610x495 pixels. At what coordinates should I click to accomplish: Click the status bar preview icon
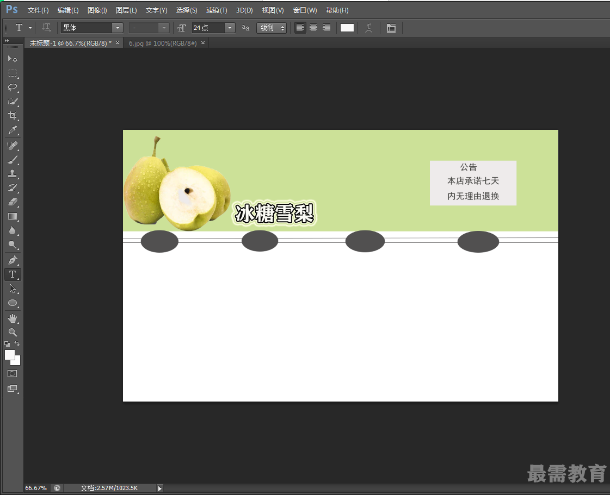(57, 488)
